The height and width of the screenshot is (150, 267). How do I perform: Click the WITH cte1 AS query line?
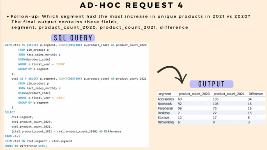[x=76, y=45]
